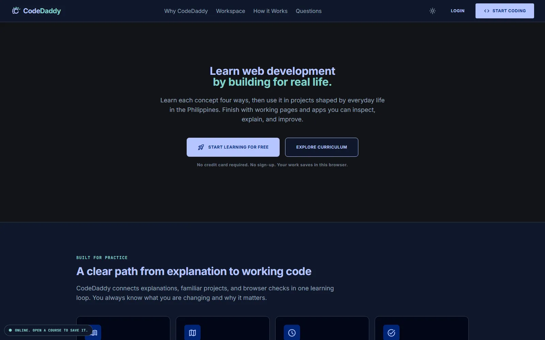Click the 'BUILT FOR PRACTICE' label
The image size is (545, 340).
pos(102,258)
